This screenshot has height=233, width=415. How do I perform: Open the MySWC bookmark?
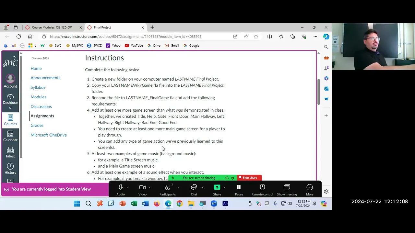74,46
